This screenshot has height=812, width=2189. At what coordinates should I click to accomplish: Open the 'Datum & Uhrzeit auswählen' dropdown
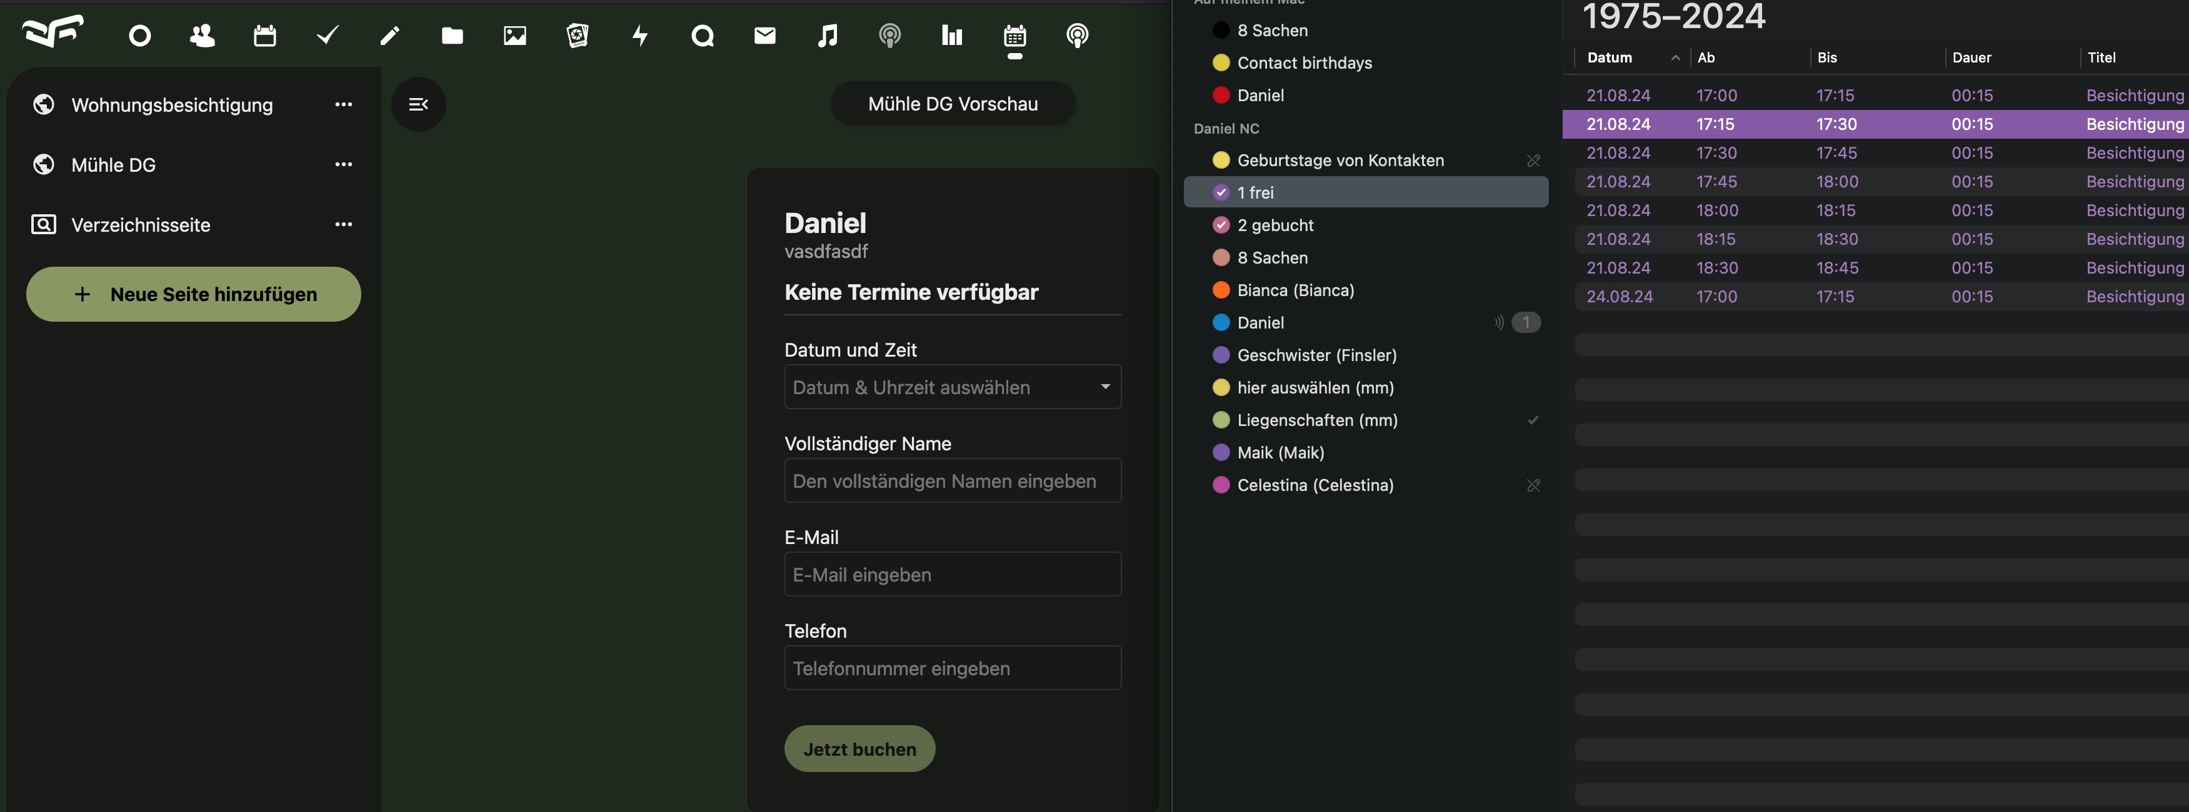952,387
